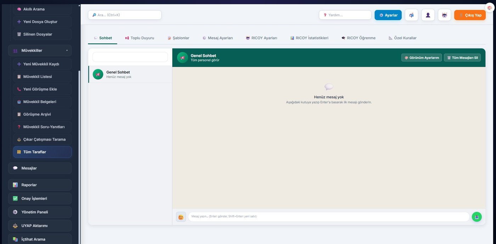This screenshot has width=496, height=244.
Task: Click the sidebar vertical scrollbar
Action: coord(79,157)
